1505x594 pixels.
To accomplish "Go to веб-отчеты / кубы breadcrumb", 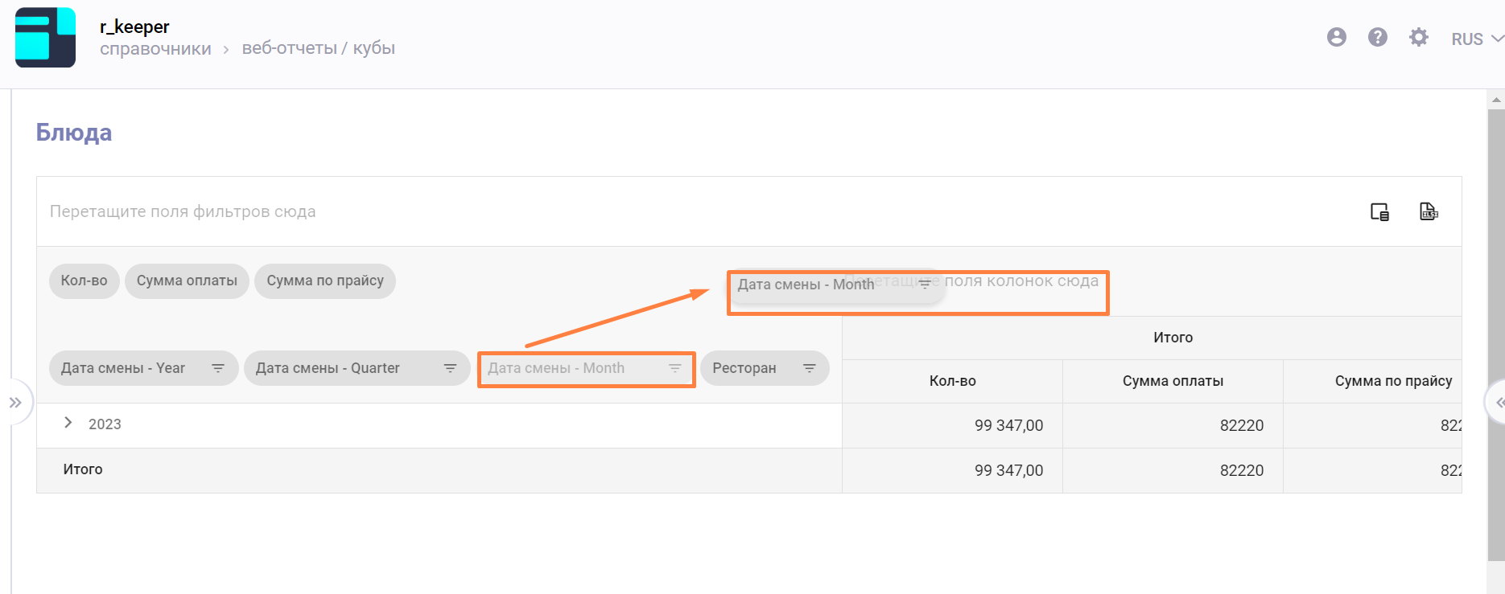I will click(x=318, y=48).
